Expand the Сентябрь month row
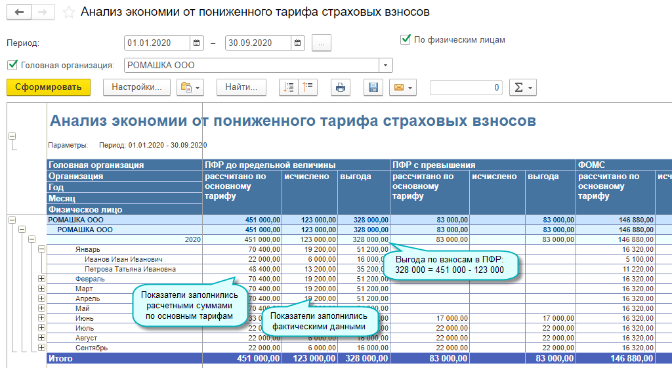The height and width of the screenshot is (368, 672). pyautogui.click(x=41, y=348)
